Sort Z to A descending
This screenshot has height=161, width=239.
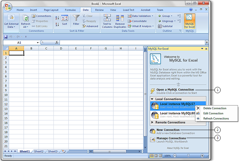(57, 24)
